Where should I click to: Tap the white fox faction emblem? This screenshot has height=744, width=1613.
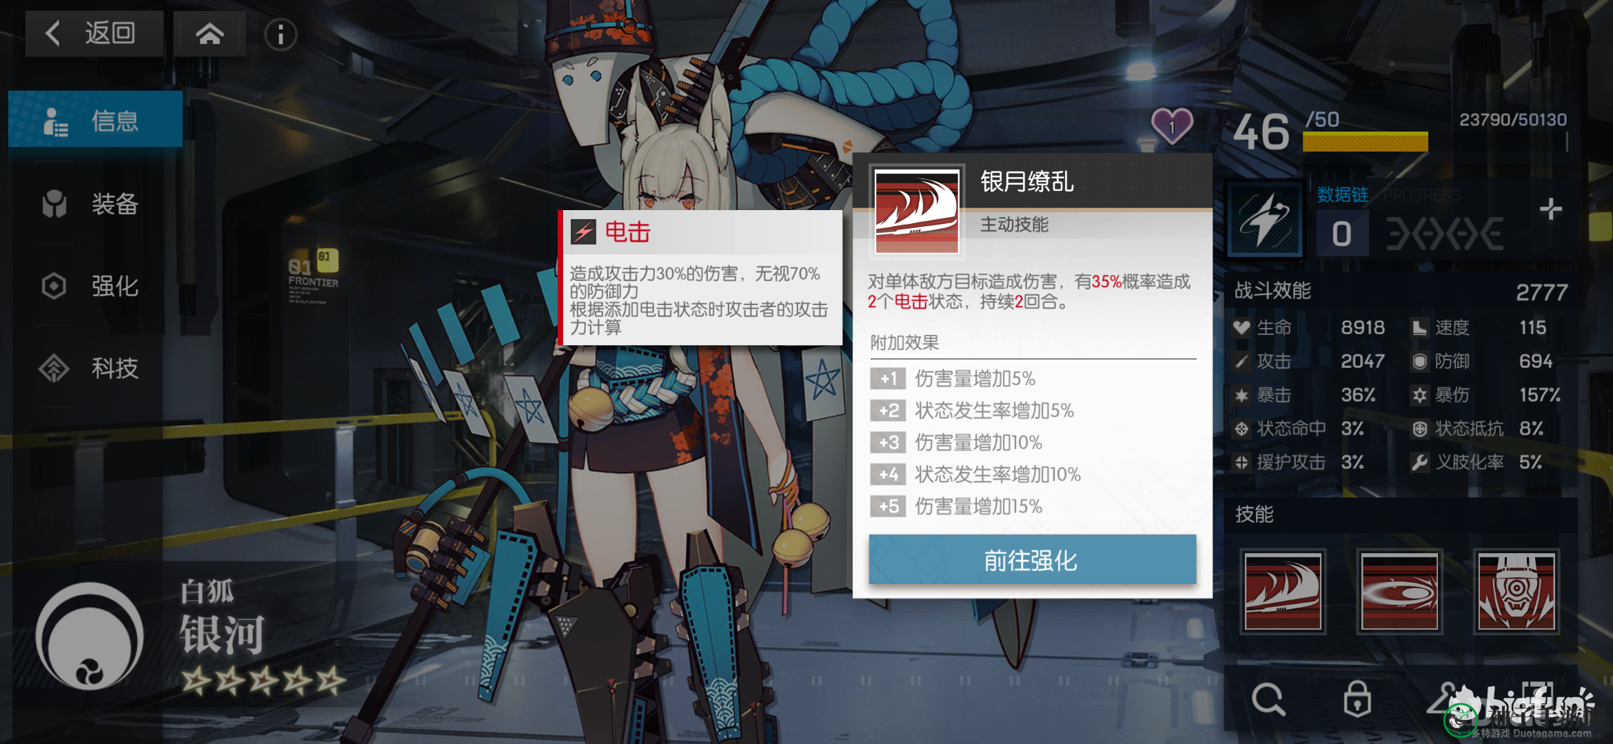pyautogui.click(x=90, y=636)
